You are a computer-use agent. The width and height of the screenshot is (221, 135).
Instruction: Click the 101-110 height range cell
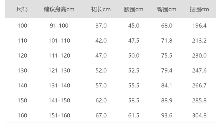click(59, 41)
